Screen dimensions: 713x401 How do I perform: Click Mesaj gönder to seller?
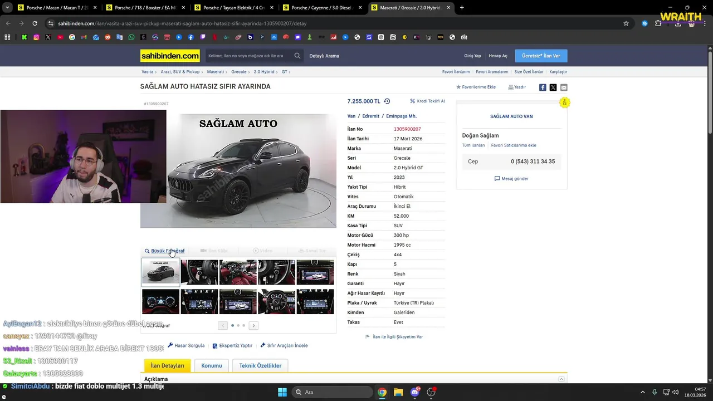pyautogui.click(x=511, y=179)
